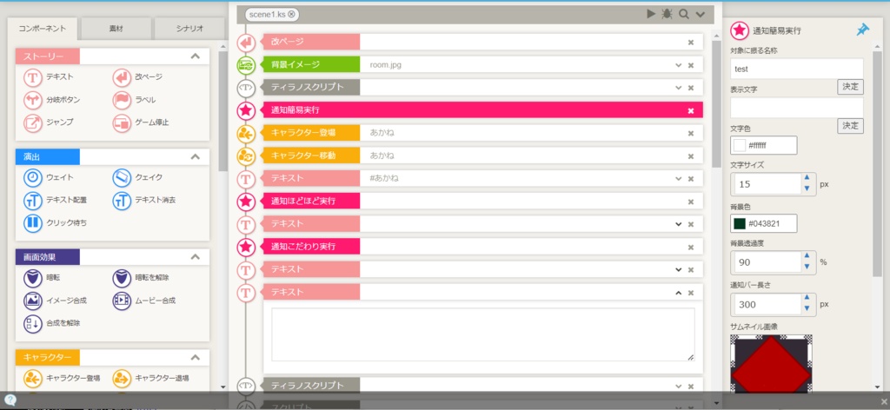Expand the first ティラノスクリプト row chevron
This screenshot has width=890, height=410.
pos(678,88)
